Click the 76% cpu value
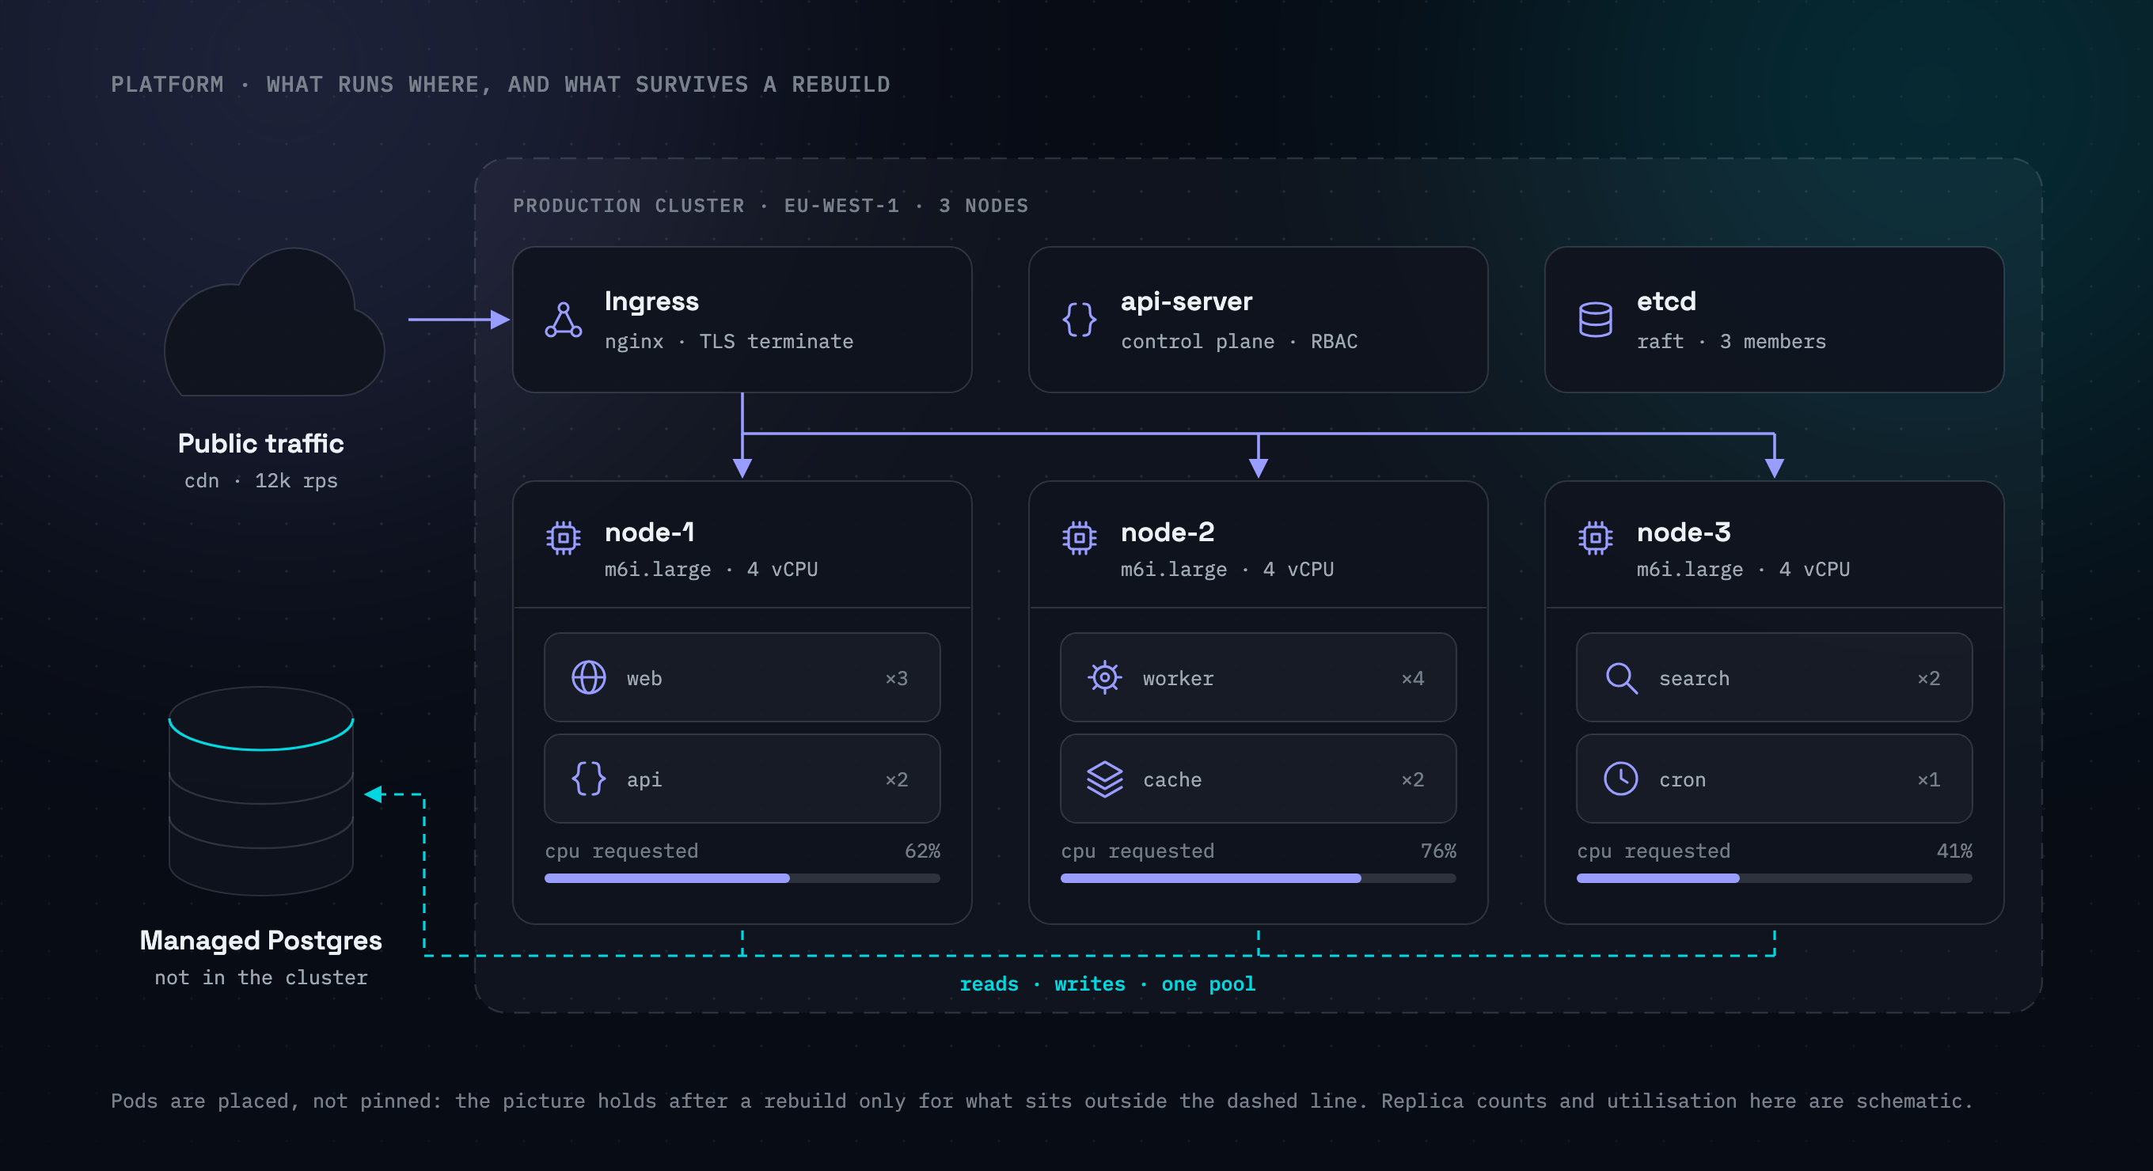This screenshot has width=2153, height=1171. coord(1438,851)
